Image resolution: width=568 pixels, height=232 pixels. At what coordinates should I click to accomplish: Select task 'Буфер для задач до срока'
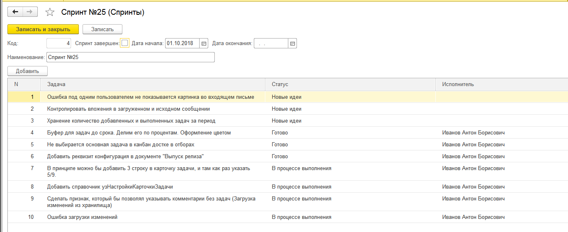click(139, 133)
